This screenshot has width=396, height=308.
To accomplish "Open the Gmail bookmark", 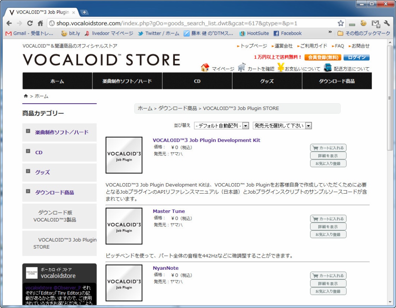I will 29,33.
